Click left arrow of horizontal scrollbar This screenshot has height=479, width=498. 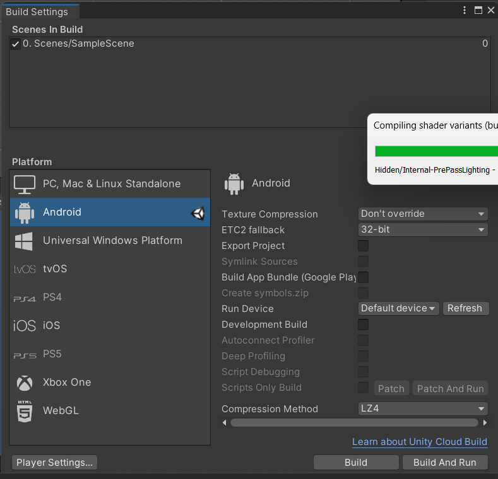tap(225, 422)
